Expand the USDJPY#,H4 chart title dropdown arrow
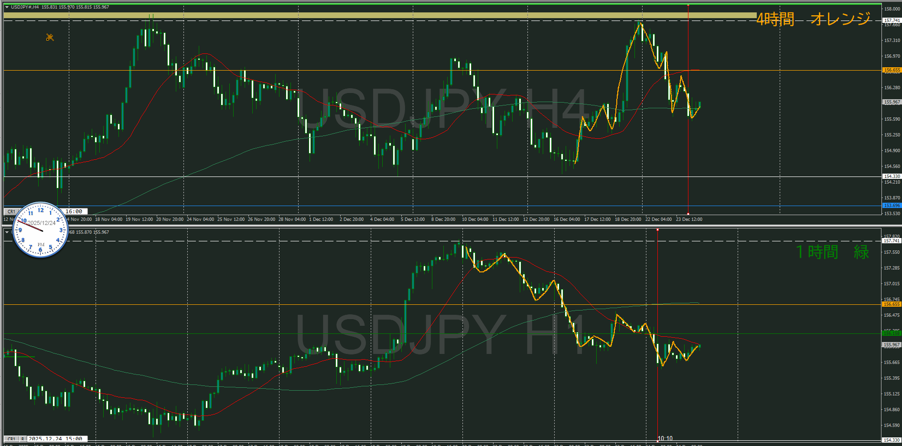902x446 pixels. click(x=7, y=7)
